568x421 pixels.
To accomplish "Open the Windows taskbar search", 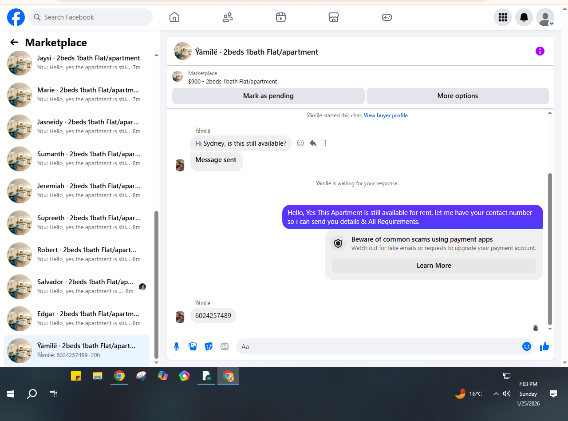I will click(x=32, y=394).
